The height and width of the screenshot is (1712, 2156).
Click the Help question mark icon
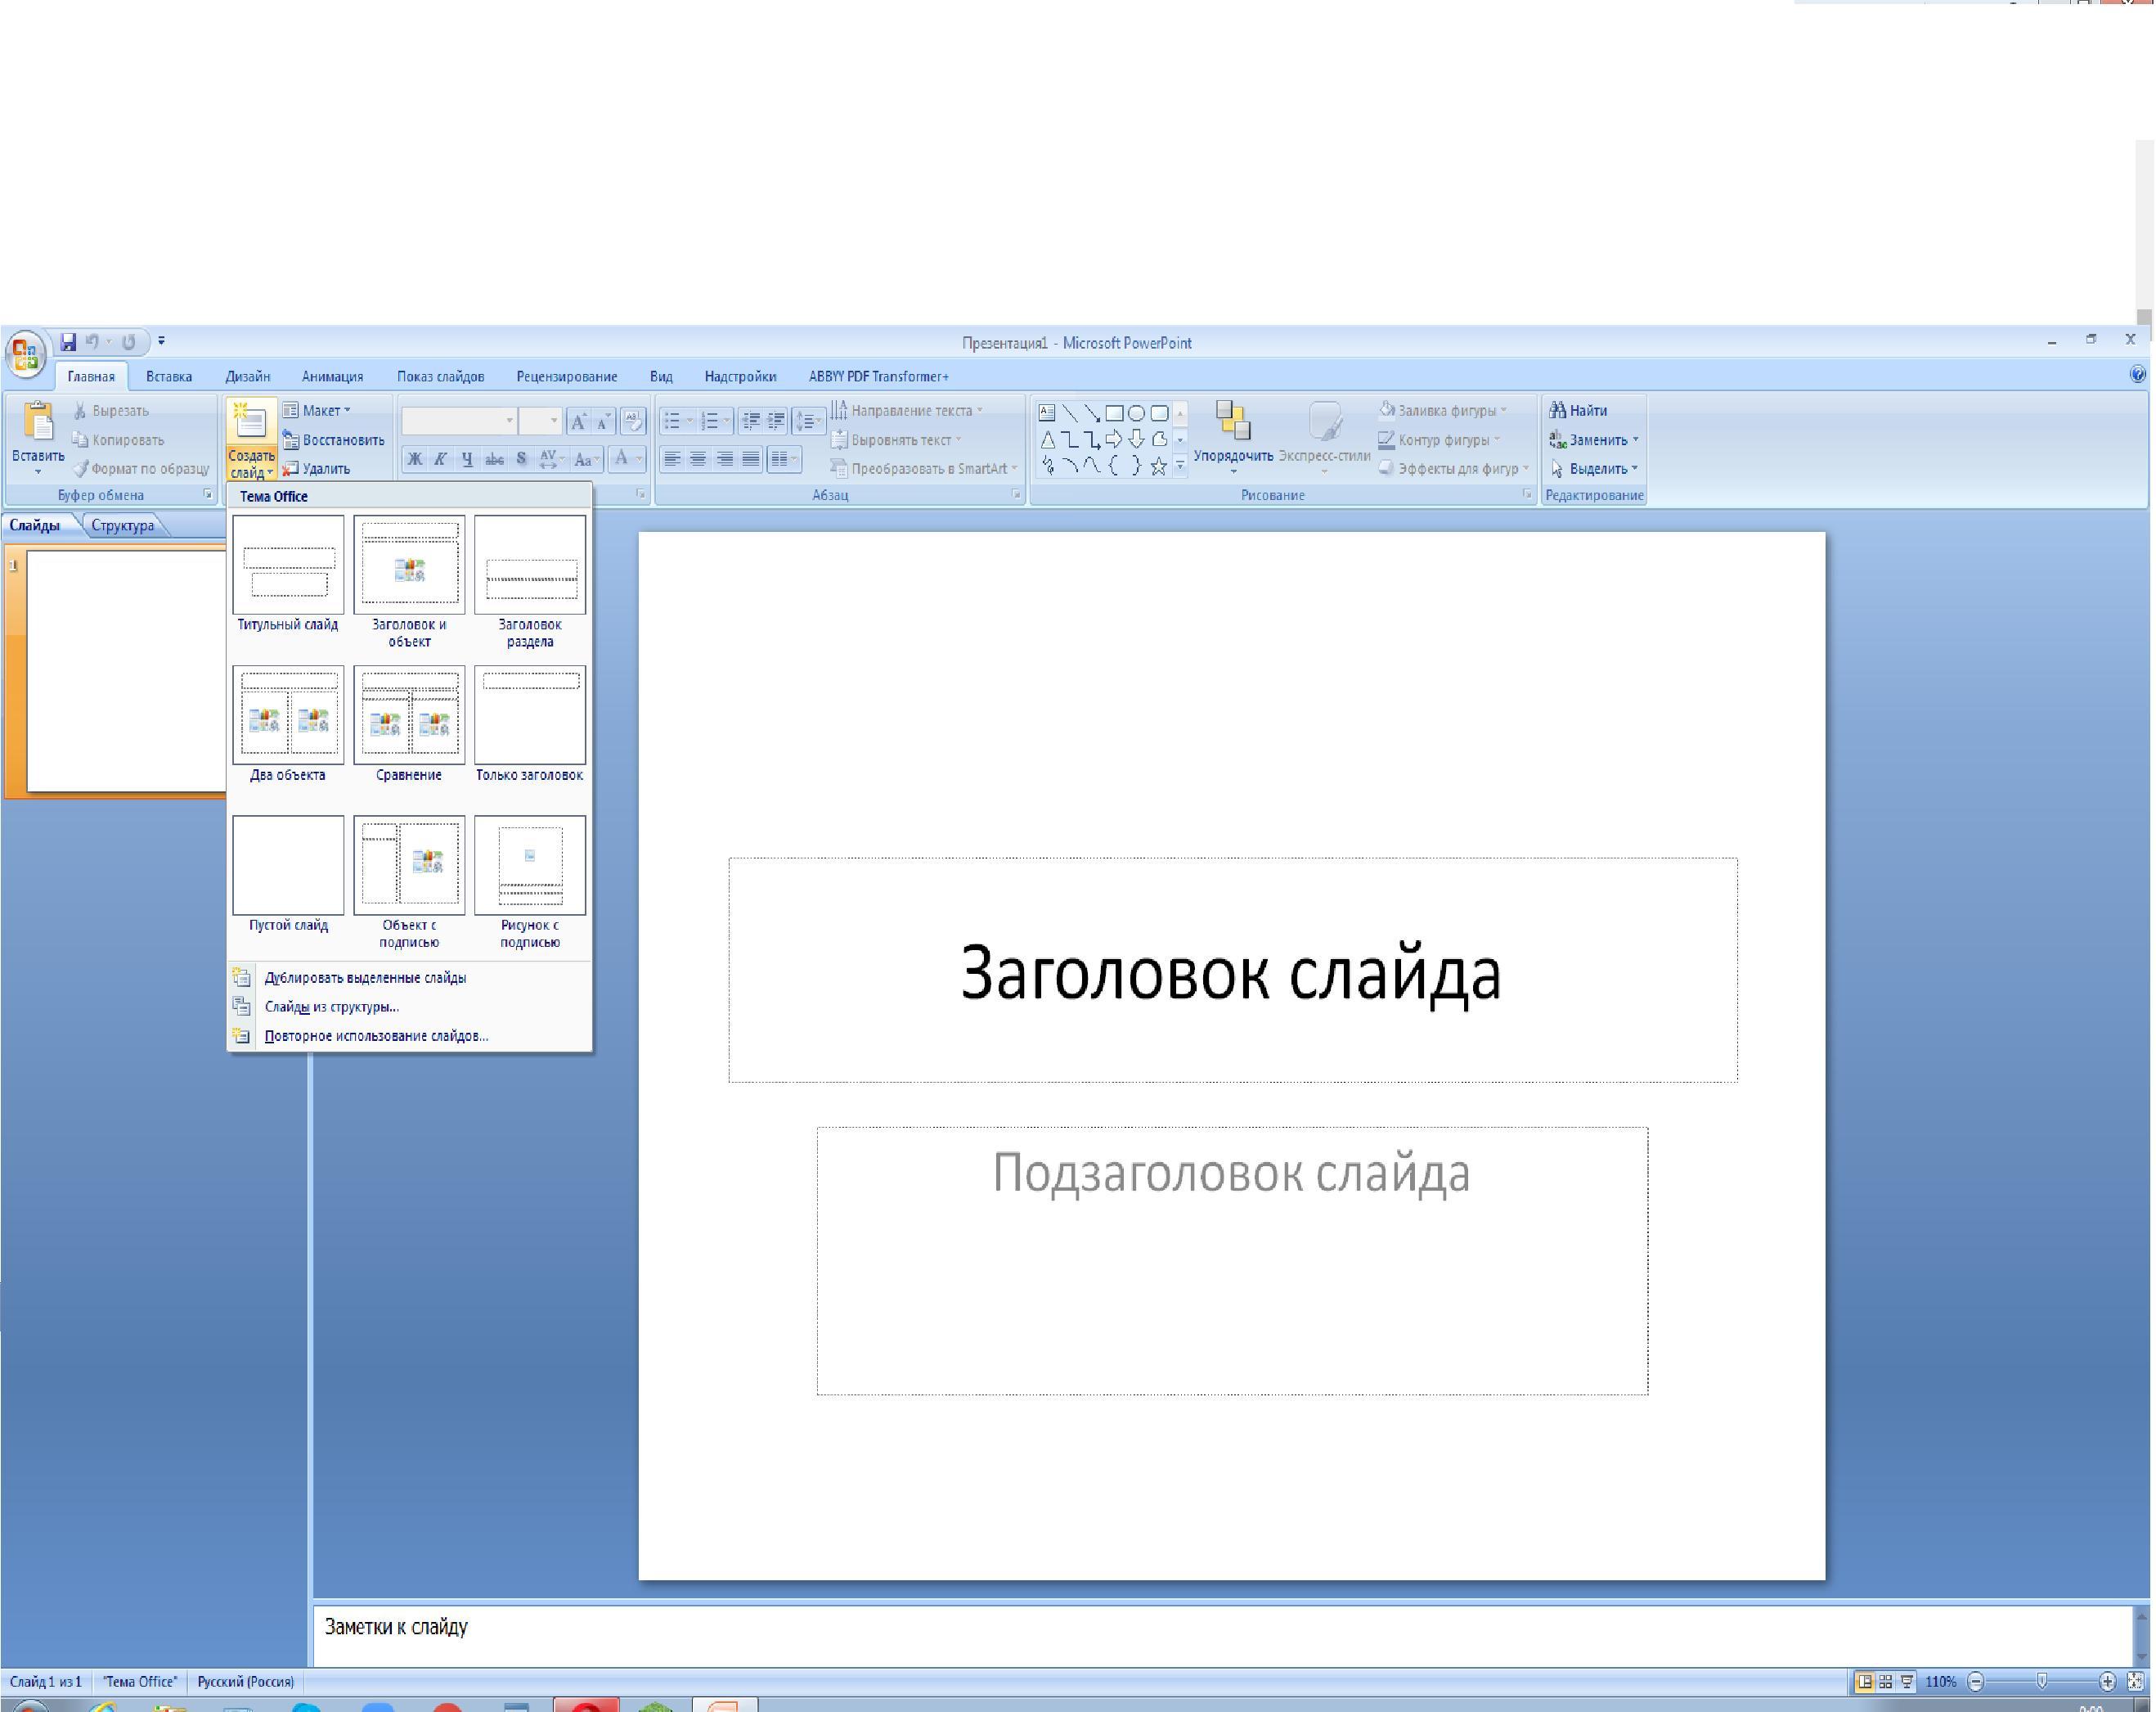[x=2137, y=374]
